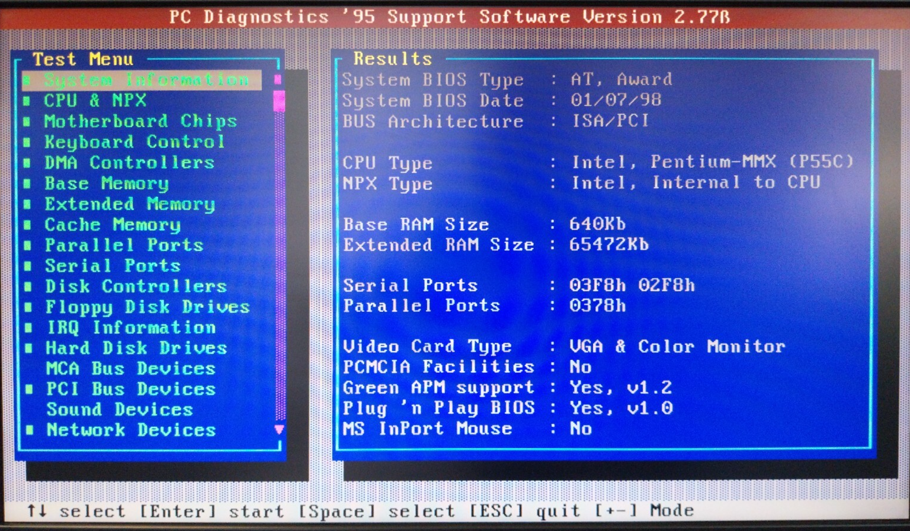Select Hard Disk Drives test
Screen dimensions: 910x531
pyautogui.click(x=136, y=348)
